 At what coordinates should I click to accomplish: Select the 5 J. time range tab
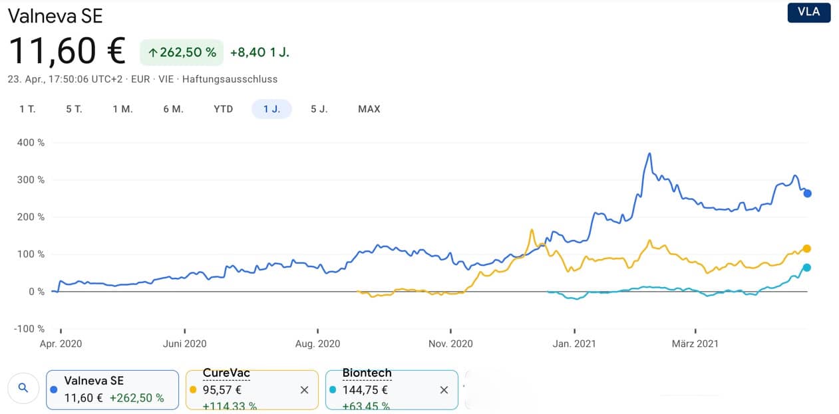[x=319, y=109]
